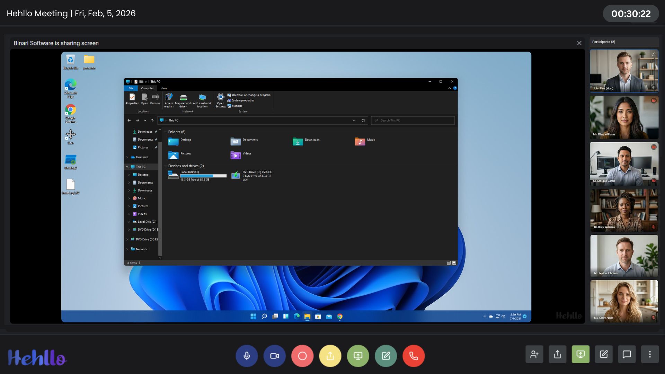This screenshot has width=665, height=374.
Task: Collapse the Devices and drives (2) group
Action: [166, 166]
